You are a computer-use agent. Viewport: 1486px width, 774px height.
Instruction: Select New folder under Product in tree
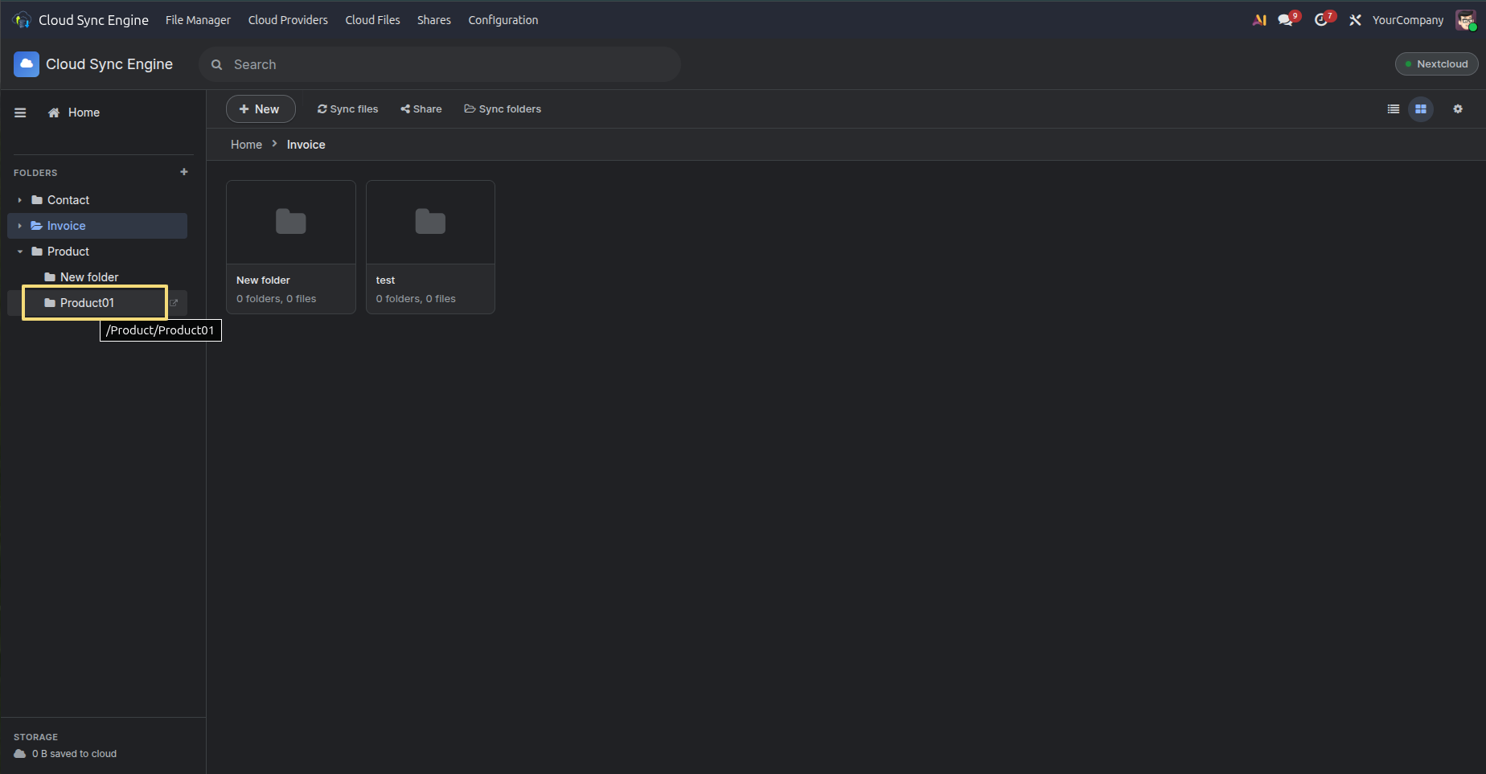tap(97, 277)
